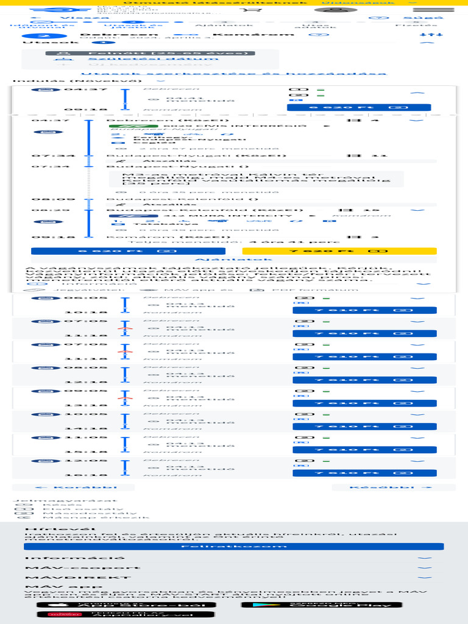Click the Újdonságok link in yellow banner
468x624 pixels.
pos(357,3)
